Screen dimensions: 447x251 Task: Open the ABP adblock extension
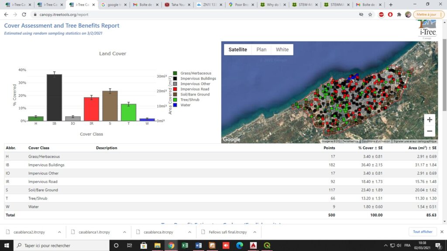click(381, 14)
